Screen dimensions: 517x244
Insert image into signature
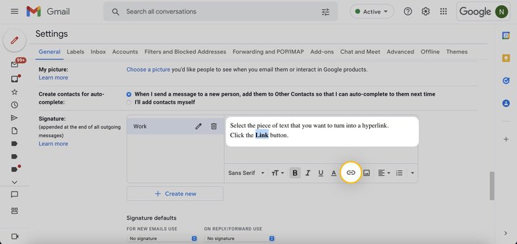(366, 173)
